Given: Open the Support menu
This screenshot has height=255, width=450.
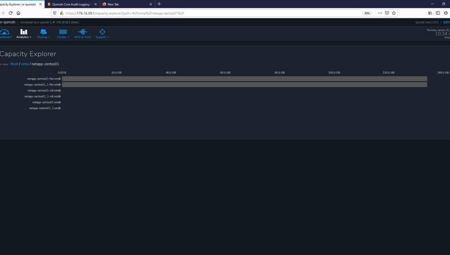Looking at the screenshot, I should [x=102, y=33].
